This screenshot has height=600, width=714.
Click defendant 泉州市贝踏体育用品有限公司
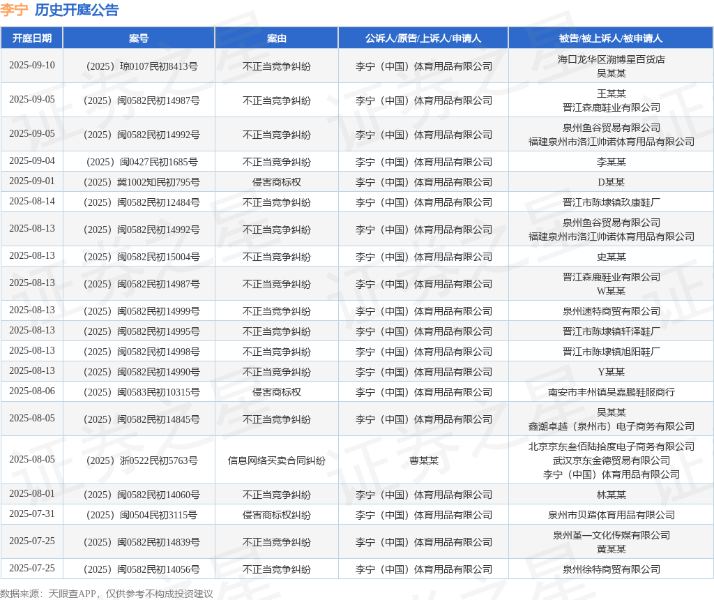pos(611,515)
